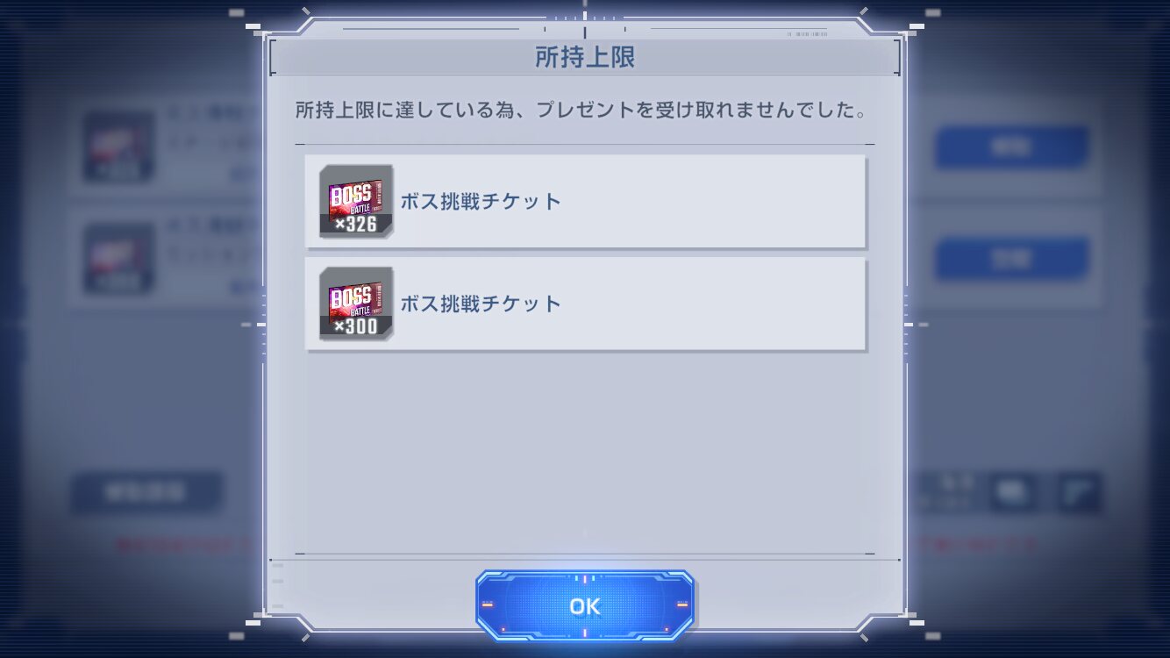Image resolution: width=1170 pixels, height=658 pixels.
Task: Select the ×326 quantity label on first ticket
Action: pos(355,225)
